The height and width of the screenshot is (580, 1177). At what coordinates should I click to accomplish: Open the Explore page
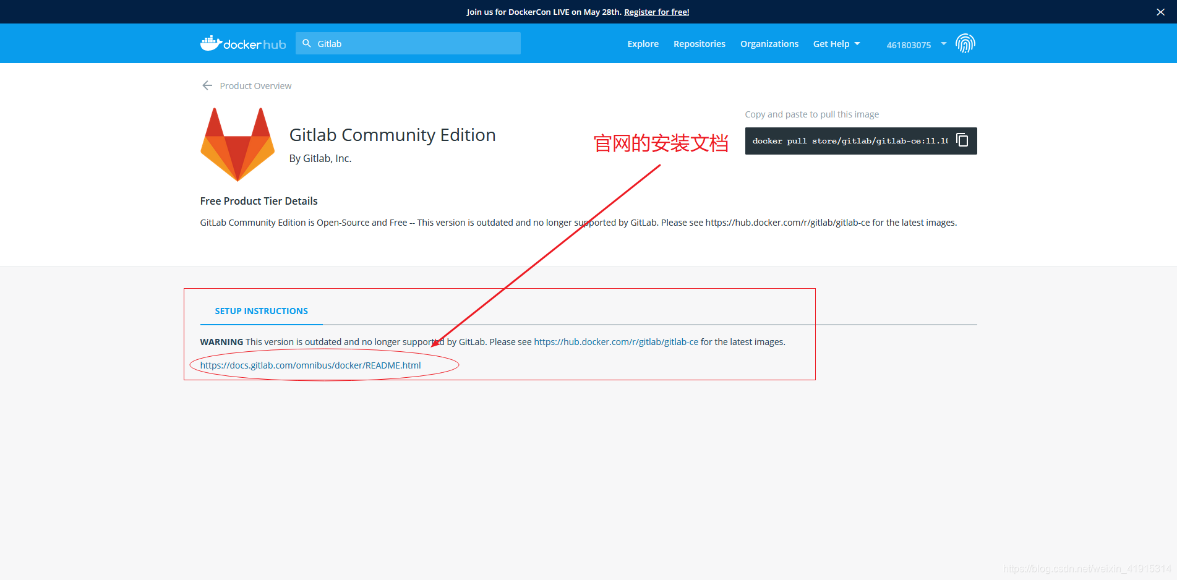pos(643,44)
